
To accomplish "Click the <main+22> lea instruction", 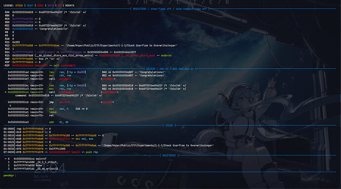I will pos(86,72).
